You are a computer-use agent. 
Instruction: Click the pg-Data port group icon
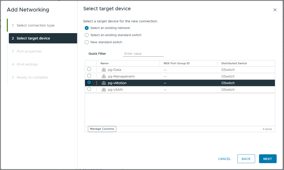104,70
